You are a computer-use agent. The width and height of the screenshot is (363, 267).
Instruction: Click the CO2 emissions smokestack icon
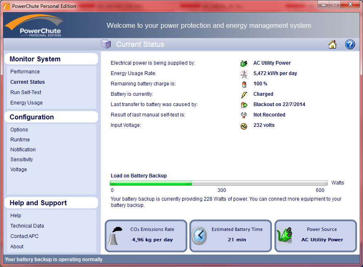click(115, 236)
